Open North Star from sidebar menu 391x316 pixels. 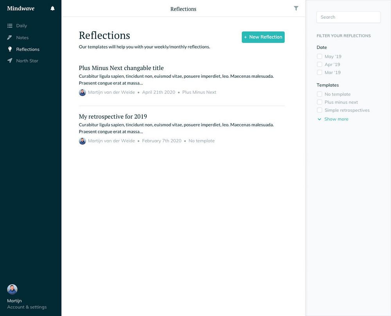[27, 61]
